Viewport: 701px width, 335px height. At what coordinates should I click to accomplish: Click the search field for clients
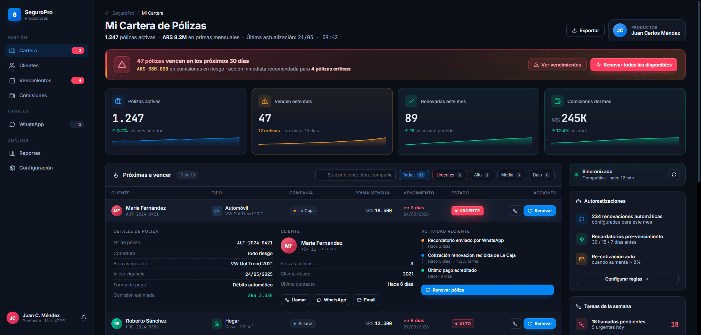(x=355, y=175)
